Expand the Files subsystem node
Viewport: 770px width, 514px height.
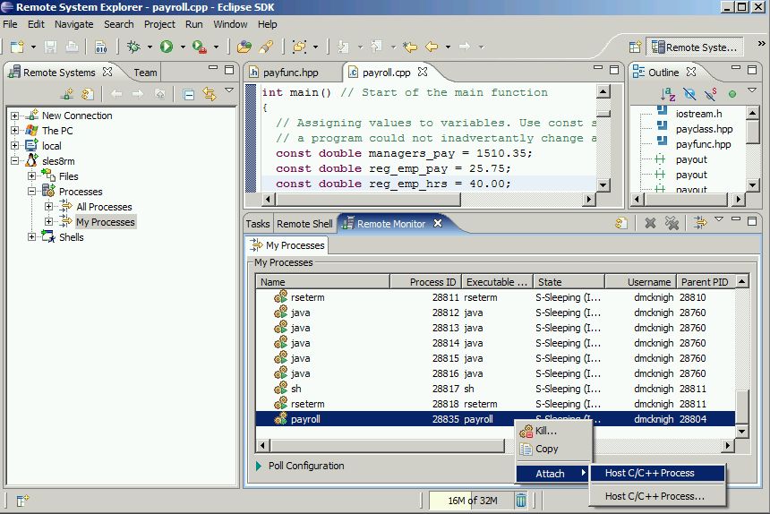32,176
